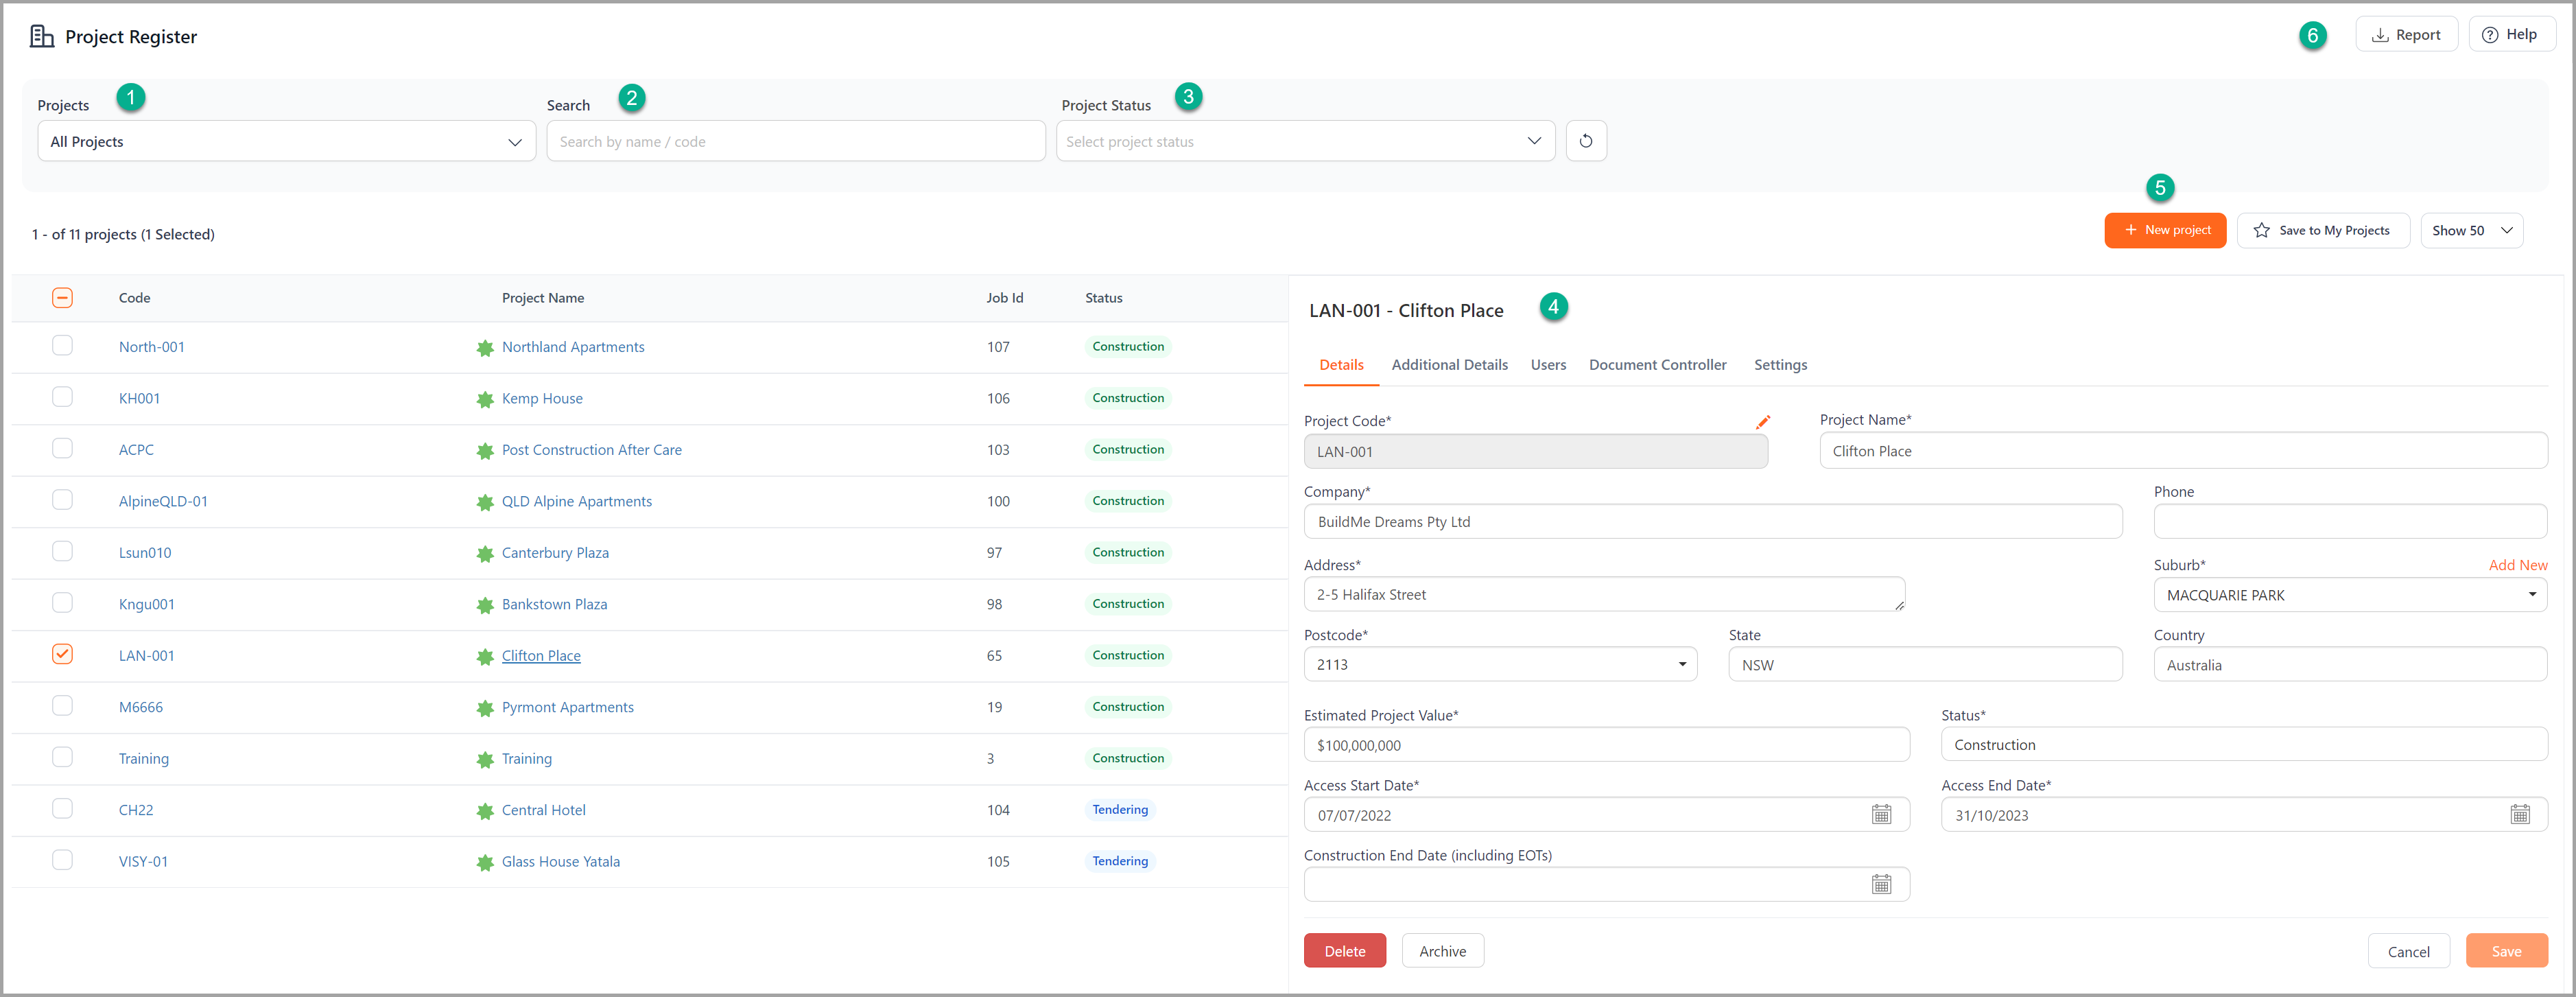The image size is (2576, 997).
Task: Click green star icon beside Kemp House
Action: coord(485,399)
